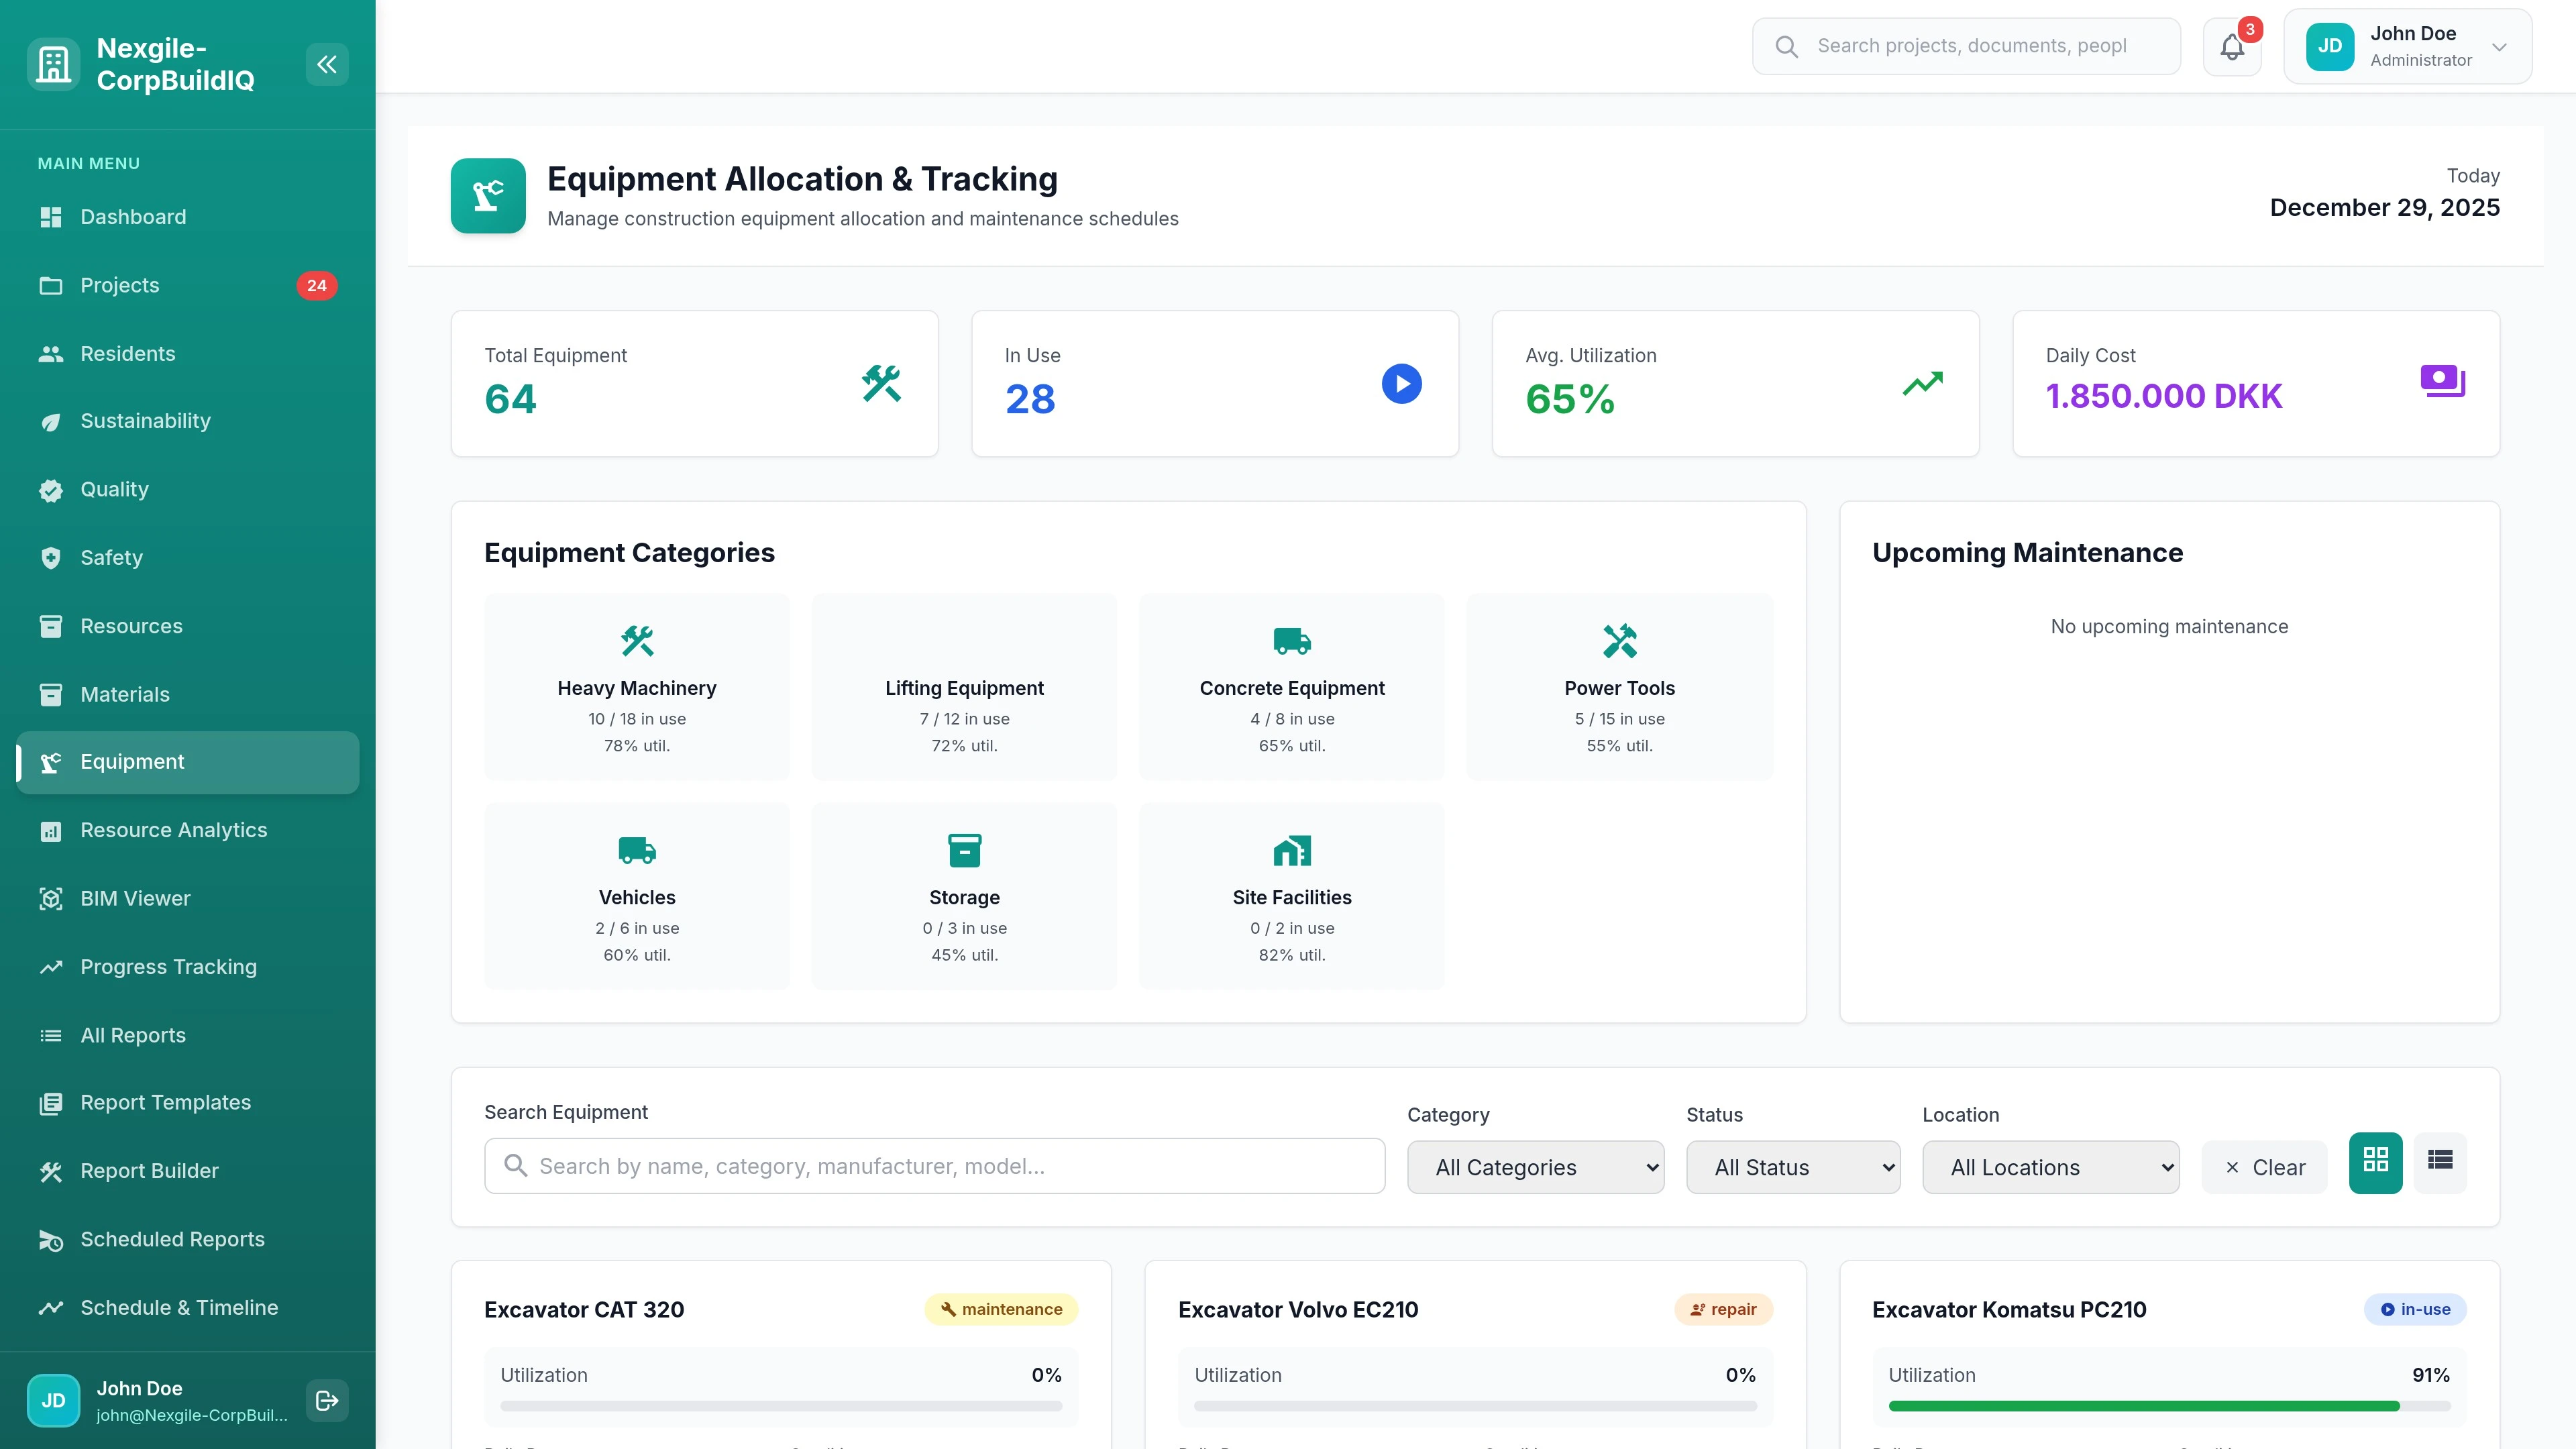Viewport: 2576px width, 1449px height.
Task: Select the Heavy Machinery category tile
Action: point(637,687)
